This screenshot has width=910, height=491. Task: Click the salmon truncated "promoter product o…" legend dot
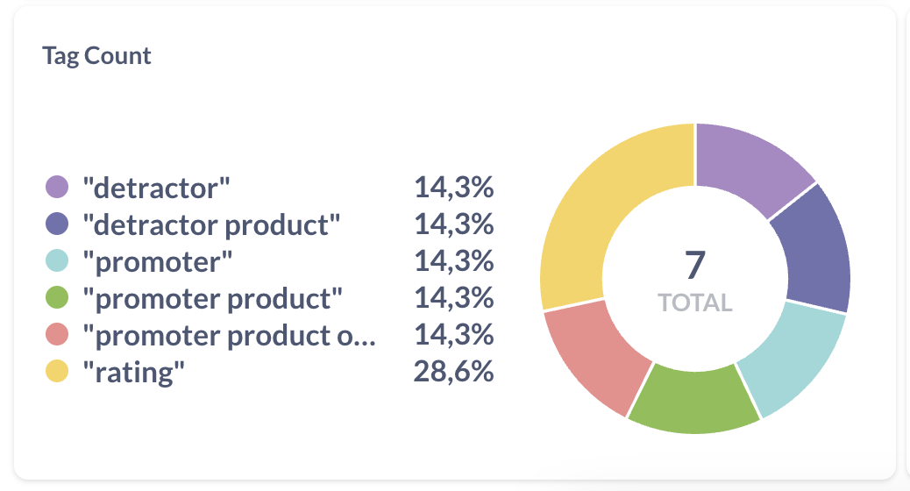pos(56,335)
